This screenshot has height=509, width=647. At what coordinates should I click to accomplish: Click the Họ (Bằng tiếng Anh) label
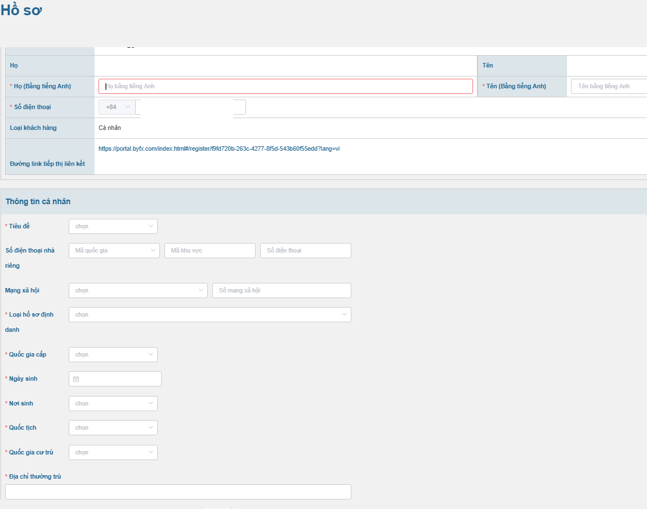[x=42, y=87]
